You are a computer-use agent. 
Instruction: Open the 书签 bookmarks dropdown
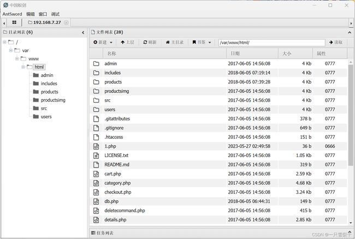202,42
